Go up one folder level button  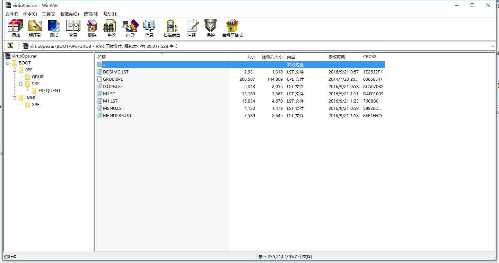pyautogui.click(x=10, y=46)
